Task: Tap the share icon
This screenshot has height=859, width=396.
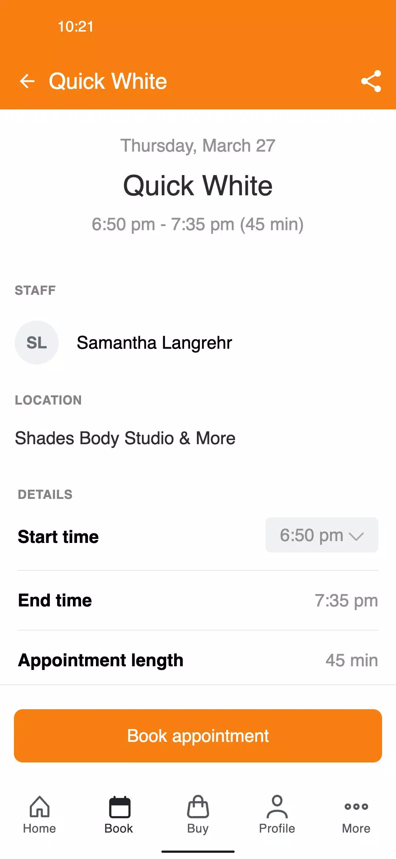Action: (x=371, y=81)
